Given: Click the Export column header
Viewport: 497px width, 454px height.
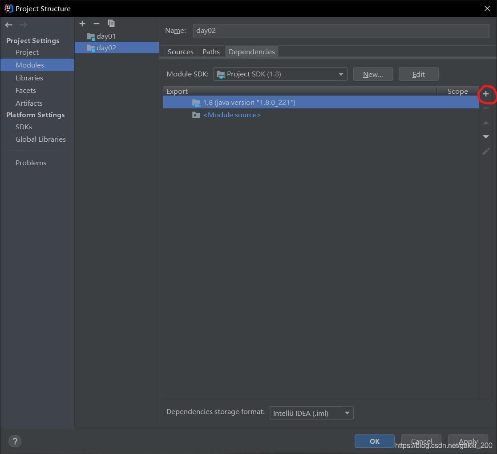Looking at the screenshot, I should (177, 91).
